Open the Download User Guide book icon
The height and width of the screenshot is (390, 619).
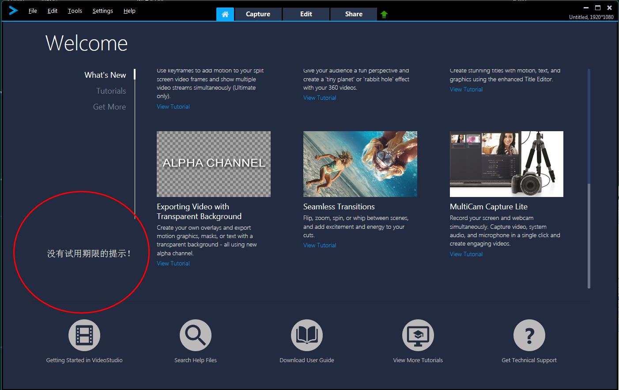tap(307, 335)
